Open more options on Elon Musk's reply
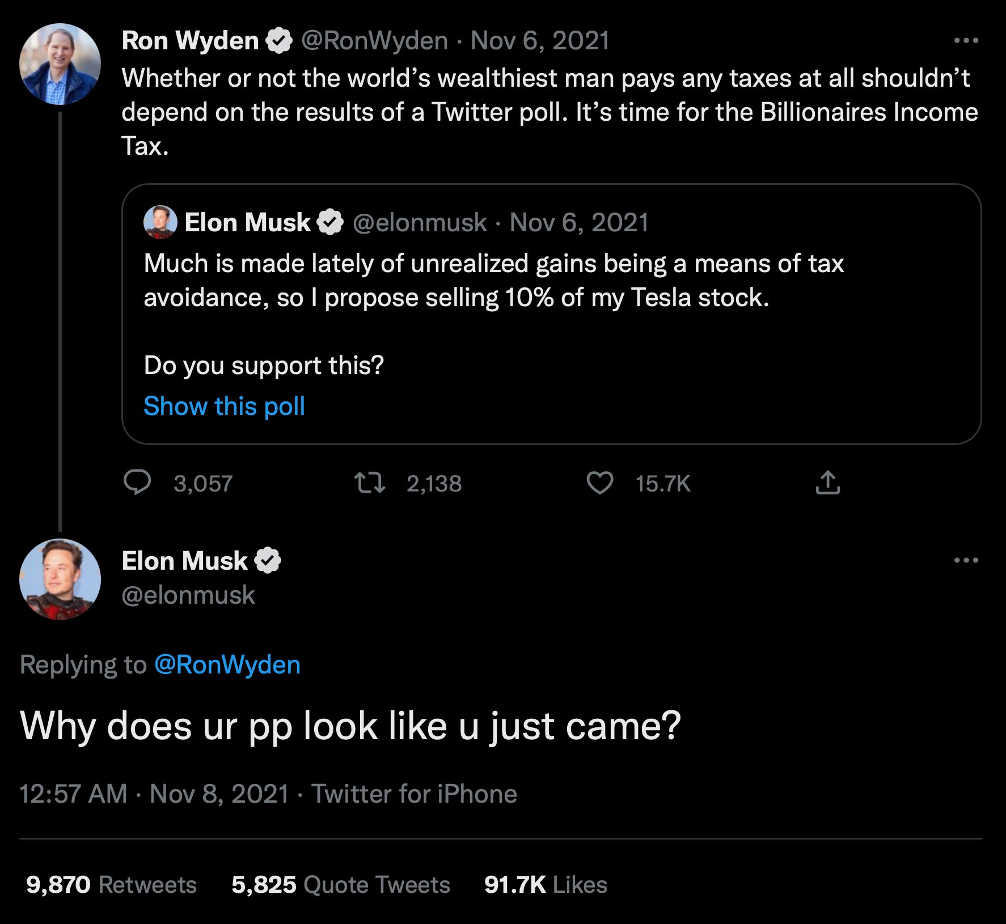Image resolution: width=1006 pixels, height=924 pixels. point(966,560)
